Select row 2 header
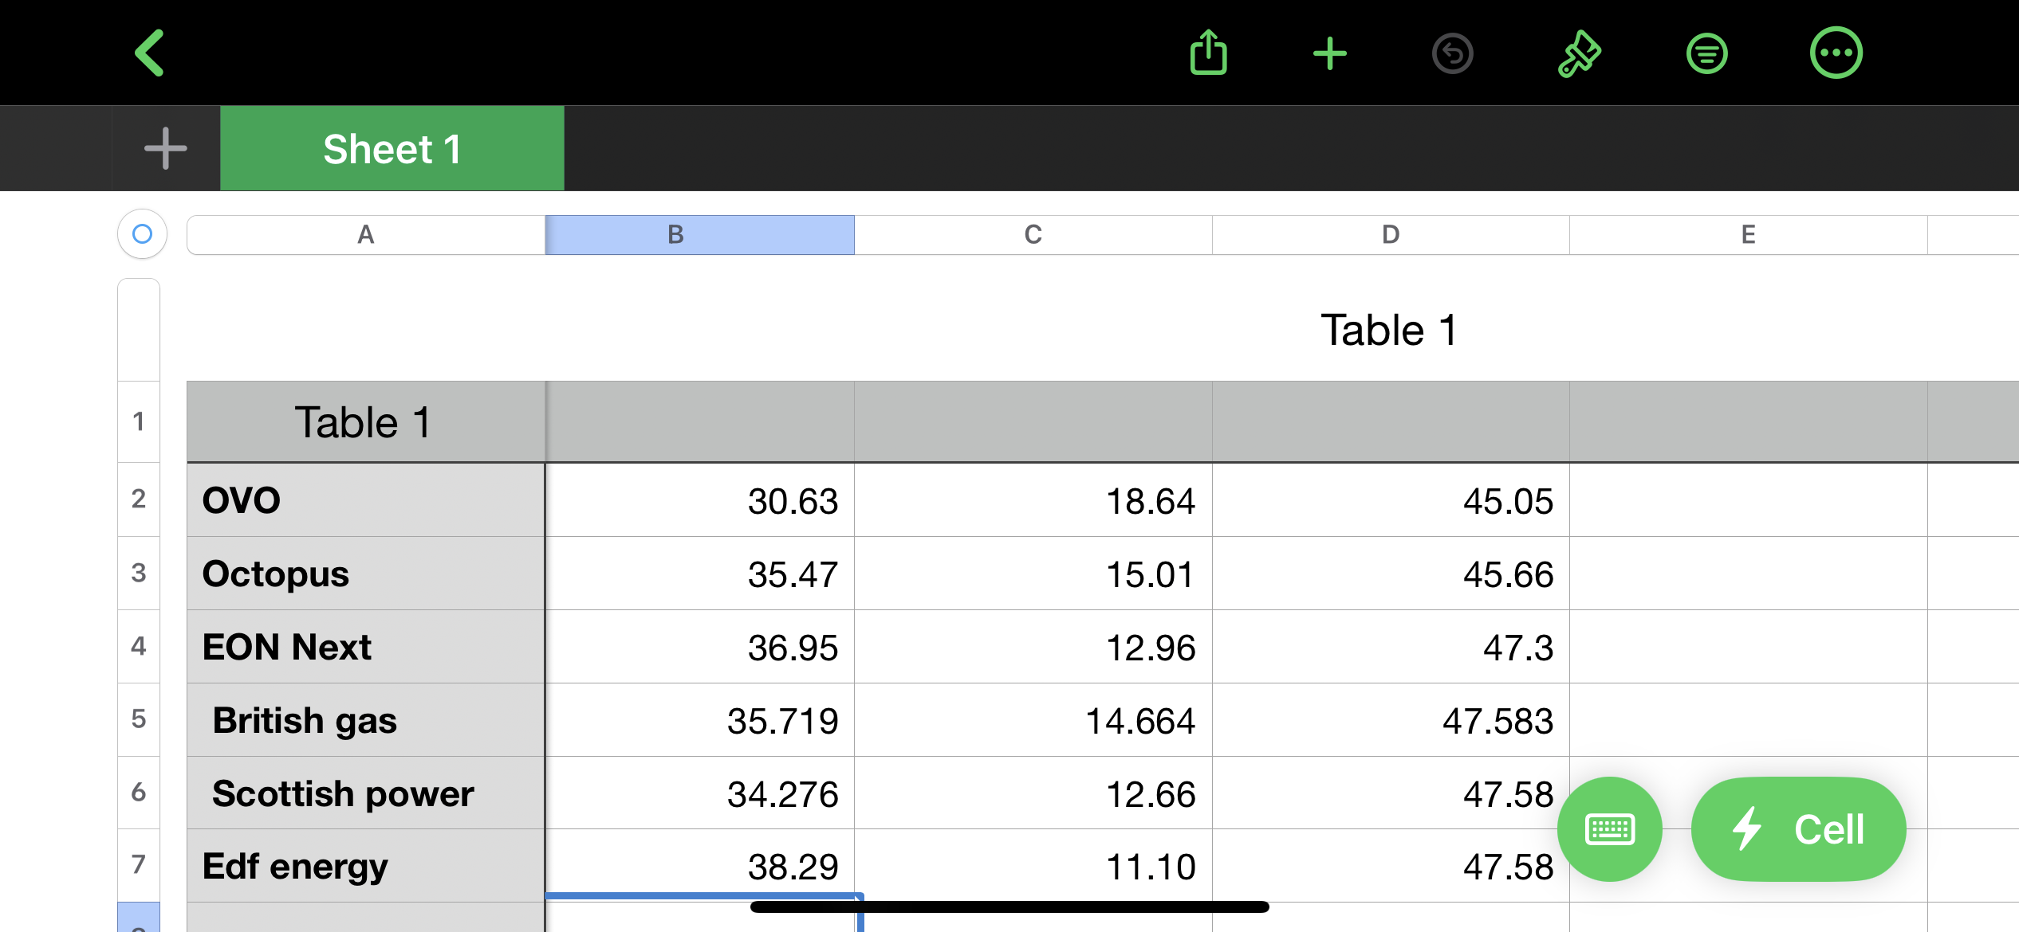 tap(139, 499)
